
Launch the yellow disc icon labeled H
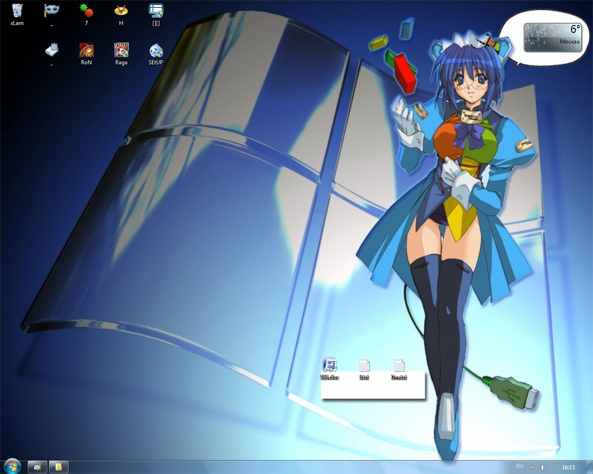click(x=121, y=14)
